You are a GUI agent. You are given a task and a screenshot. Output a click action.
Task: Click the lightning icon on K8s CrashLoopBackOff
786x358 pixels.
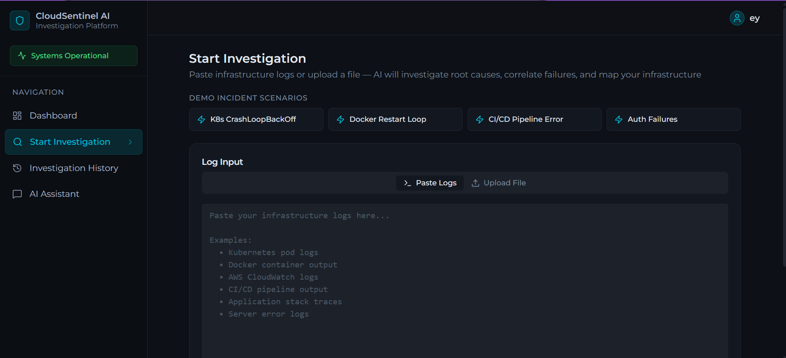tap(202, 119)
